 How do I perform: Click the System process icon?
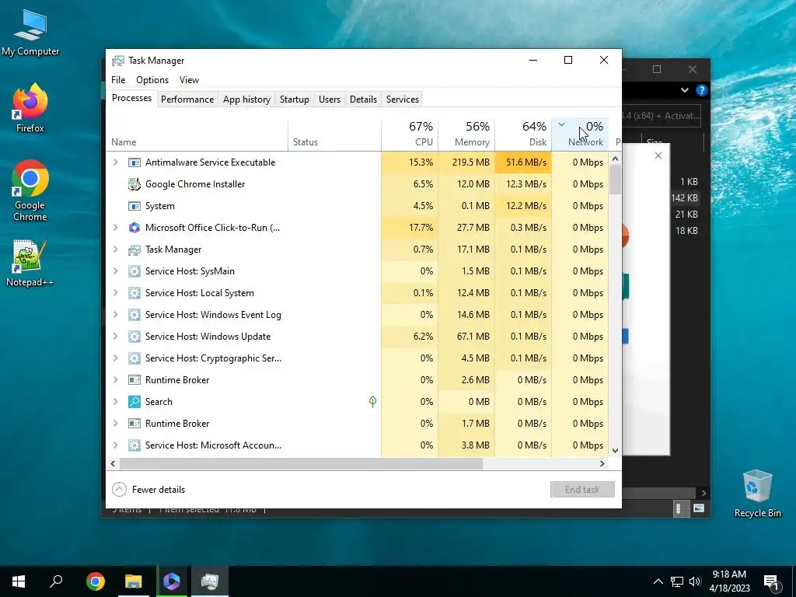(134, 206)
